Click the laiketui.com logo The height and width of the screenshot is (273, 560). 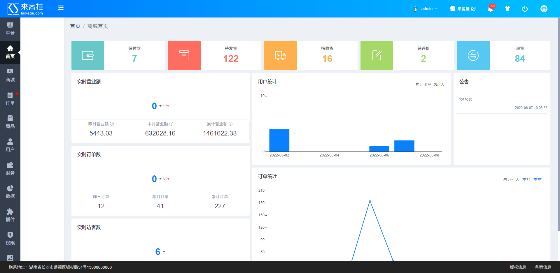(25, 9)
